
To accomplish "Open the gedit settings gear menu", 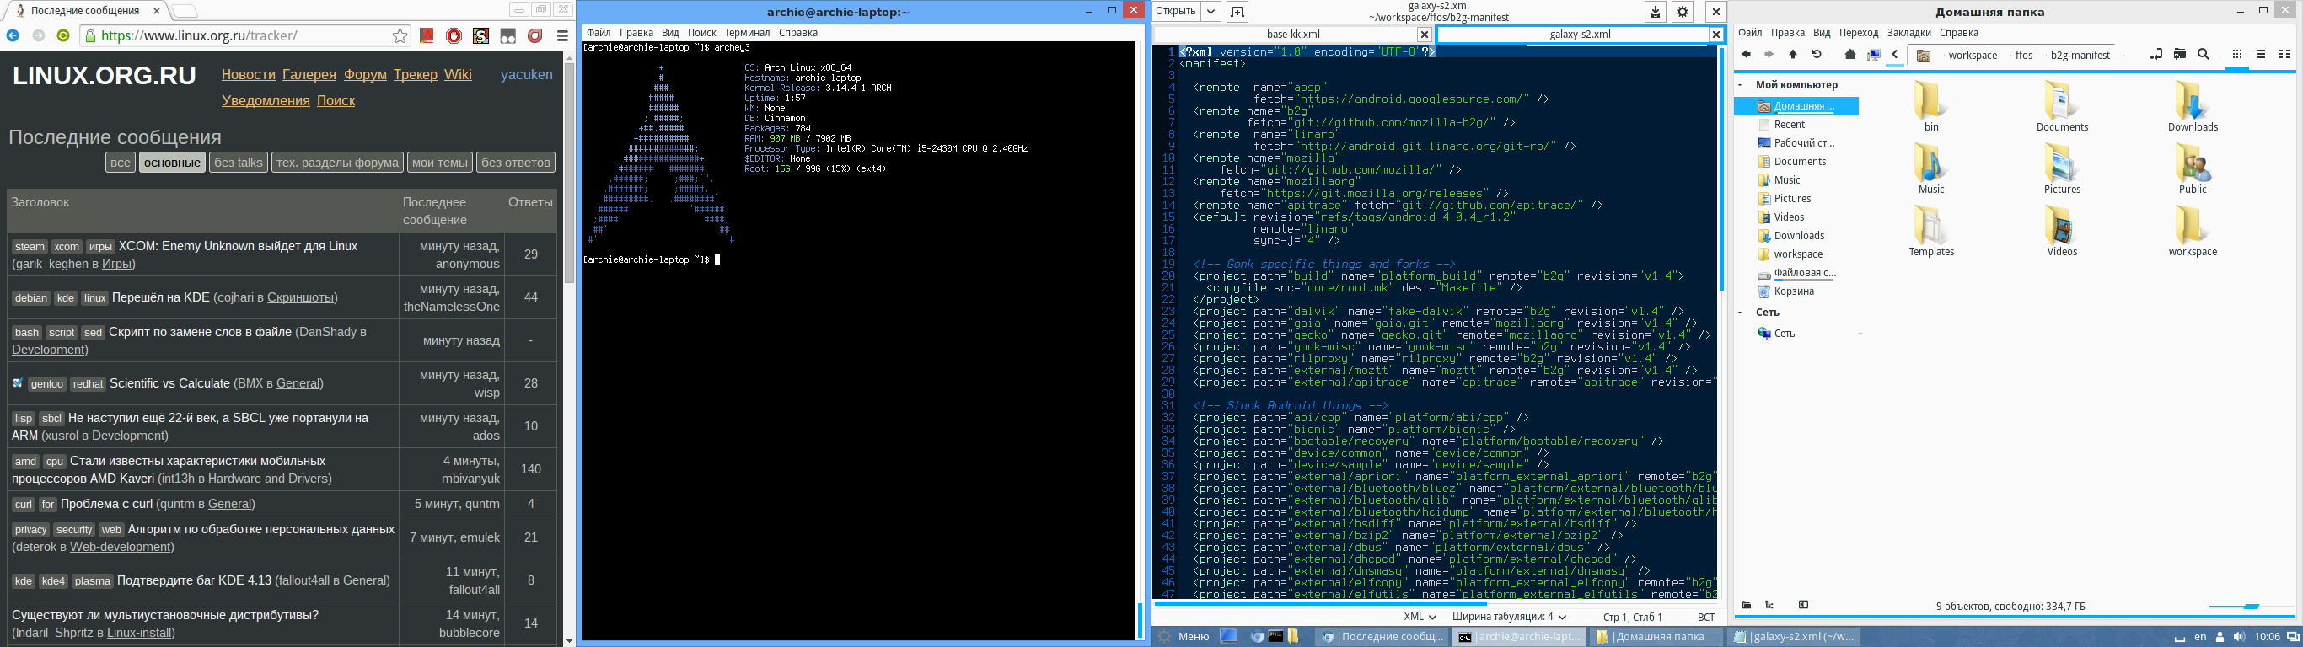I will point(1683,12).
